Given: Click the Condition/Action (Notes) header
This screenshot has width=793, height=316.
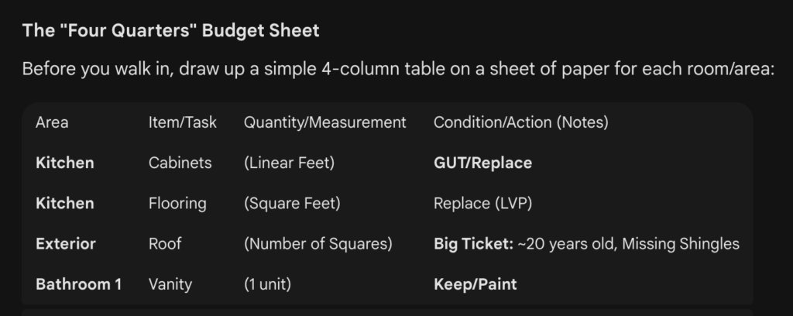Looking at the screenshot, I should (520, 122).
